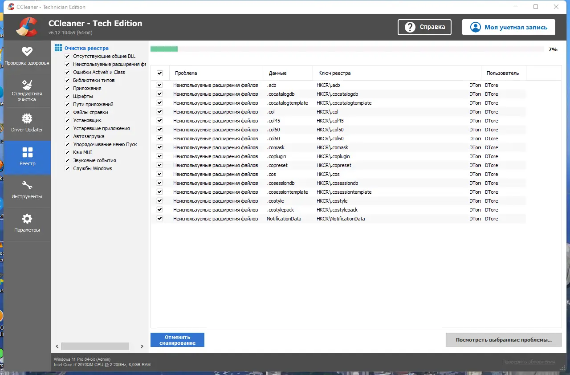Uncheck the .comask unused extension entry
The width and height of the screenshot is (570, 375).
point(159,147)
